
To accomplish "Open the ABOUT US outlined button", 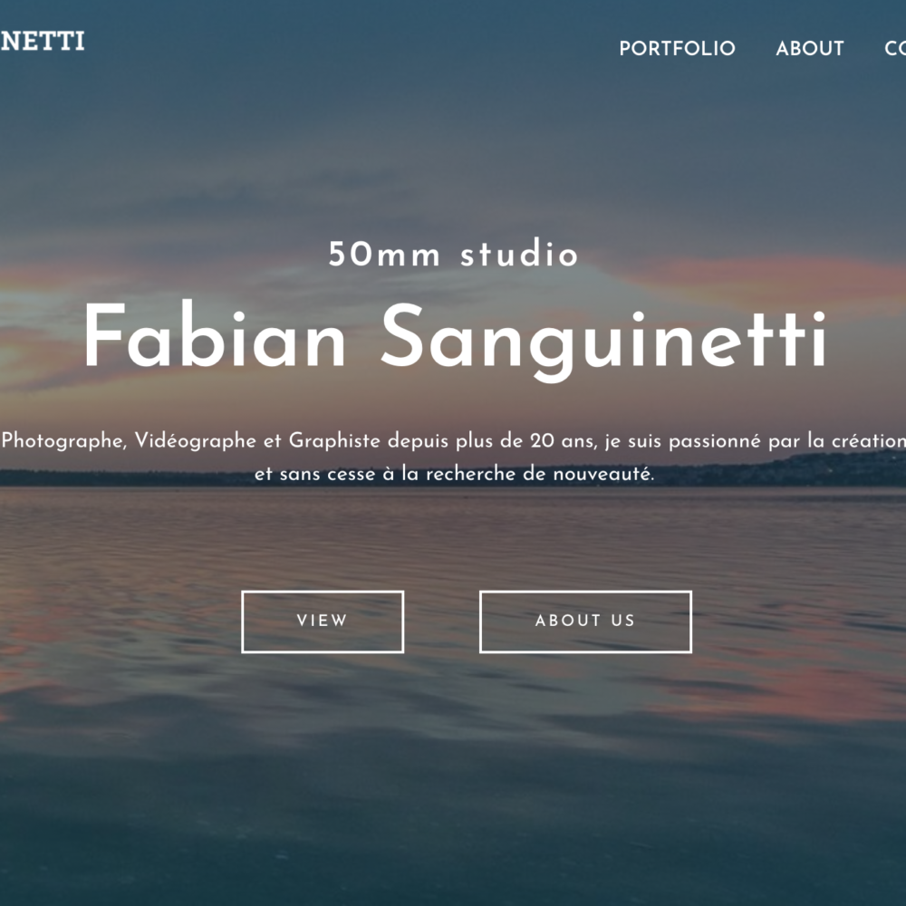I will click(585, 622).
